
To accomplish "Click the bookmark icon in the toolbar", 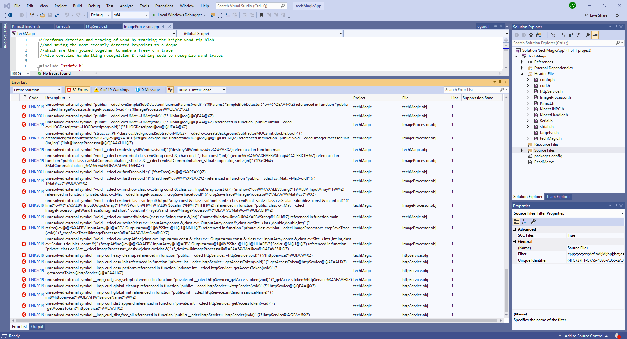I will tap(261, 15).
